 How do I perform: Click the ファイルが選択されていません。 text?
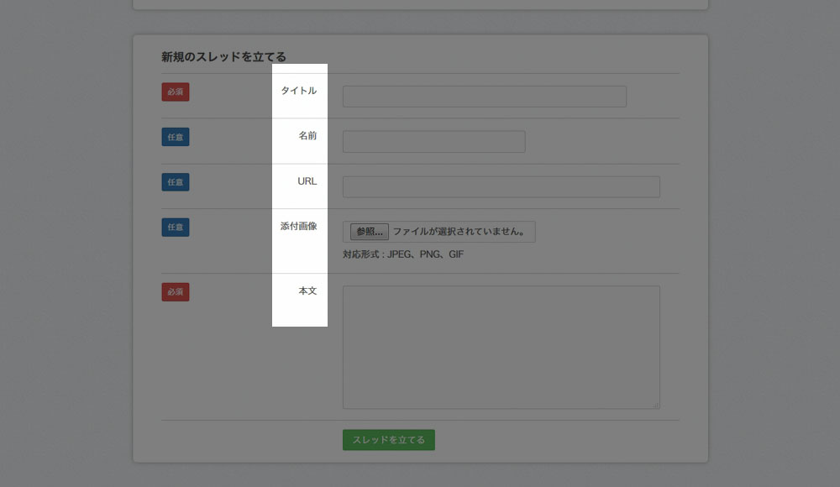459,232
